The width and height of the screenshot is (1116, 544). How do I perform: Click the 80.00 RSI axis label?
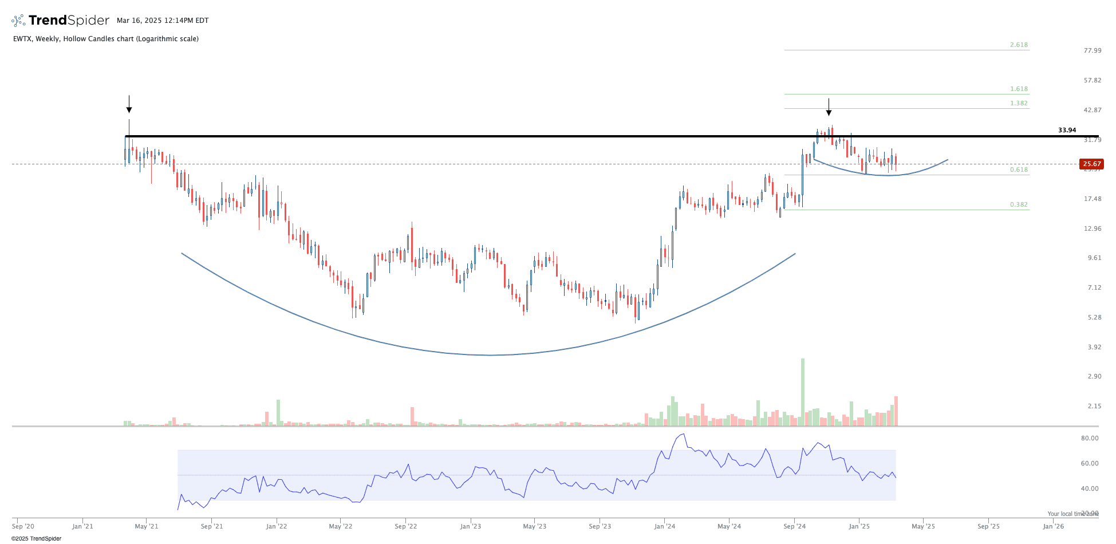coord(1089,439)
